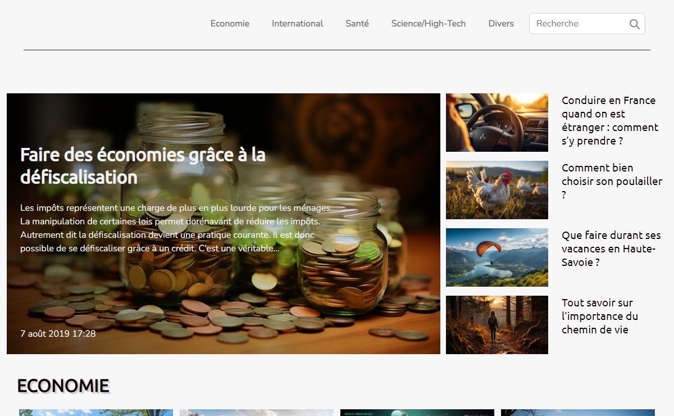The height and width of the screenshot is (416, 674).
Task: Open 'Que faire durant ses vacances en Haute-Savoie' link
Action: coord(611,248)
